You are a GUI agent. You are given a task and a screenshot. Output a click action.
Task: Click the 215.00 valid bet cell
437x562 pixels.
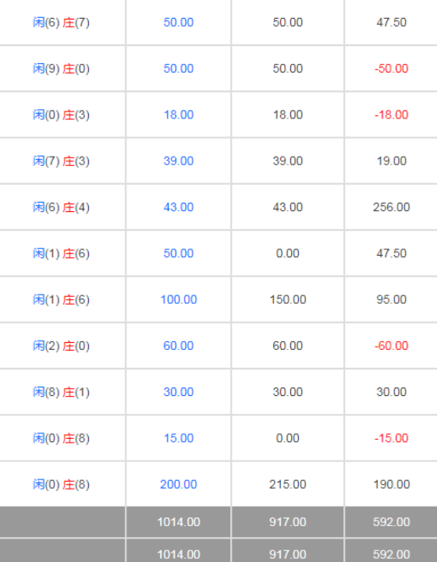click(x=288, y=484)
